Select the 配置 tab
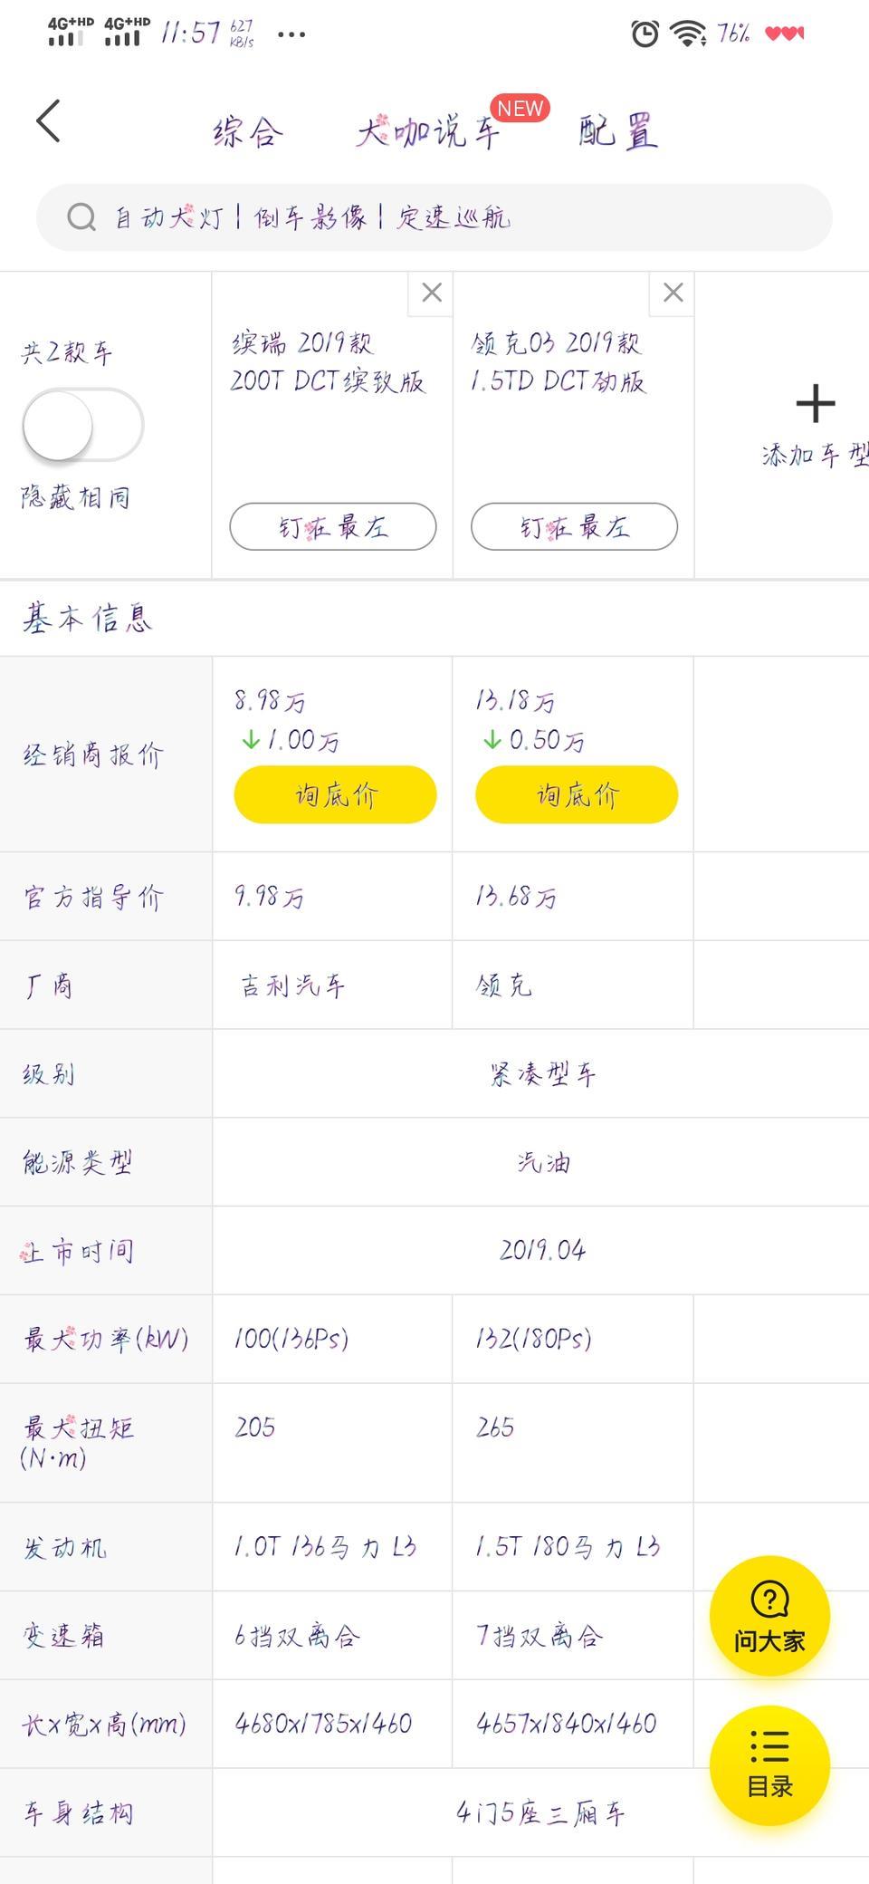869x1884 pixels. [618, 132]
